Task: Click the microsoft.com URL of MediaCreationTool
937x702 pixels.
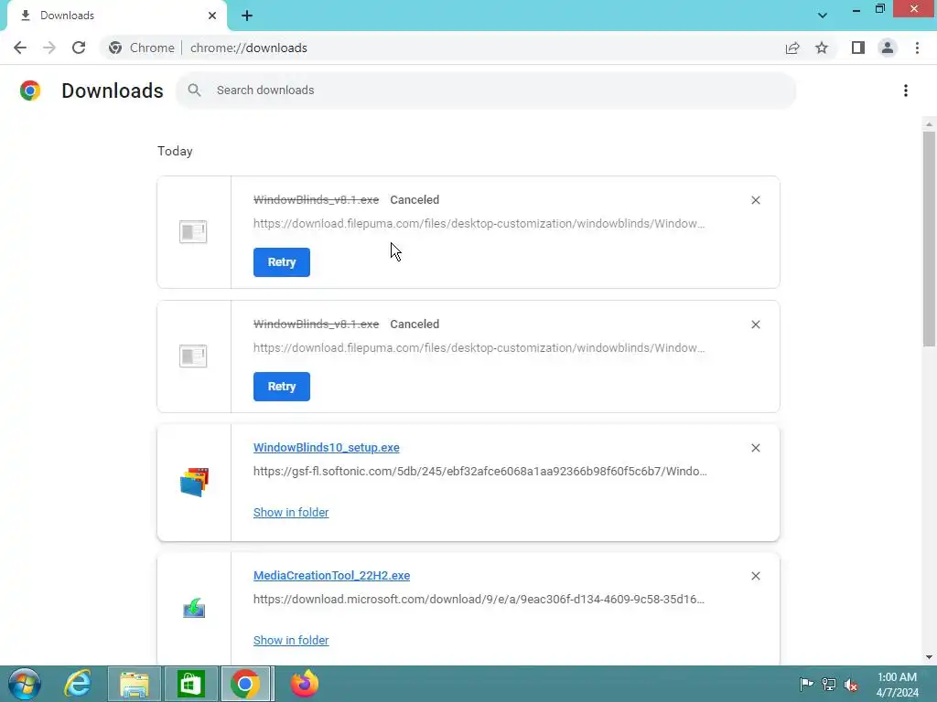Action: coord(479,599)
